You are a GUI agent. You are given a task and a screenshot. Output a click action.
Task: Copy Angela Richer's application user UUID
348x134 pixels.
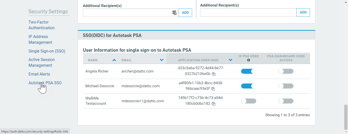(x=213, y=74)
